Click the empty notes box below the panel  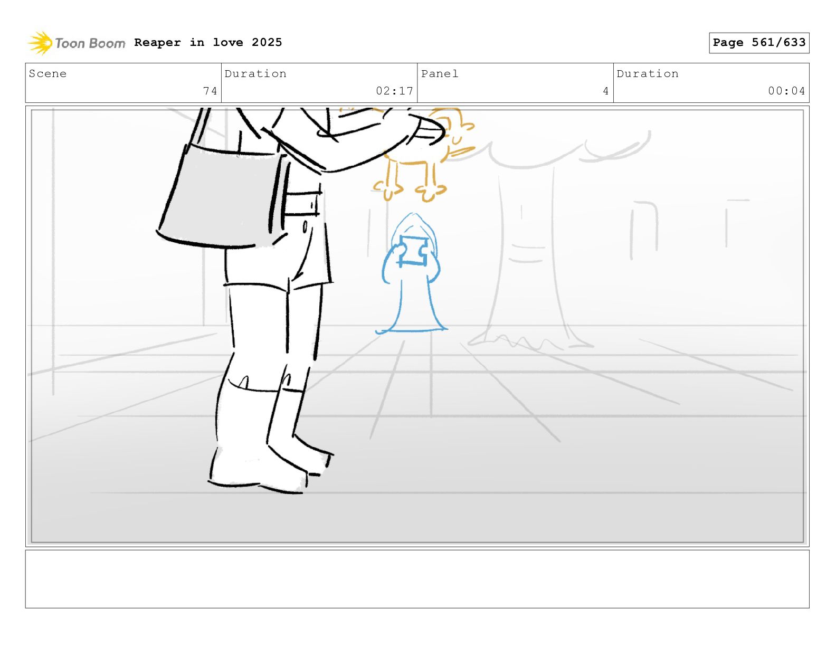pos(417,579)
